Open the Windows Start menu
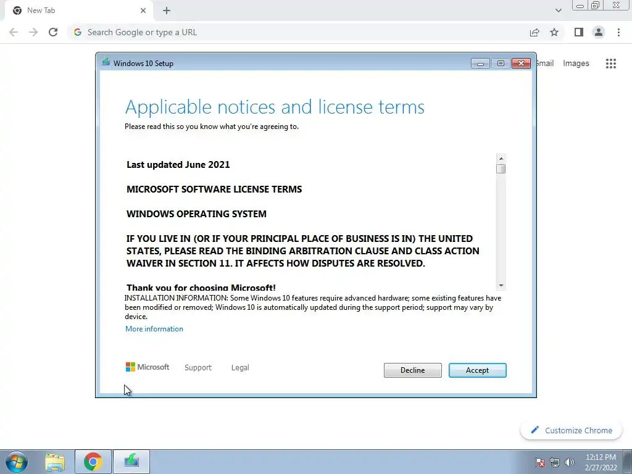 17,462
